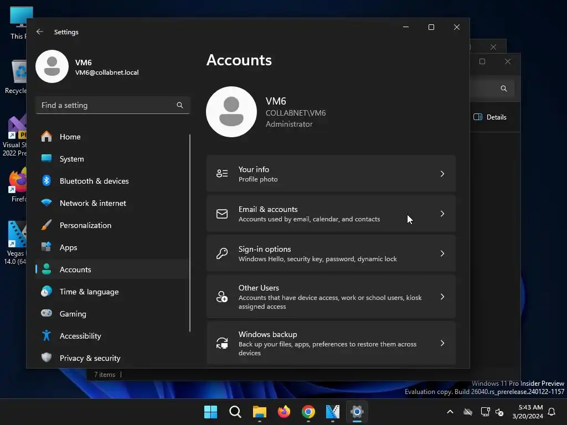Open the Email & accounts chevron
Screen dimensions: 567x425
click(442, 214)
